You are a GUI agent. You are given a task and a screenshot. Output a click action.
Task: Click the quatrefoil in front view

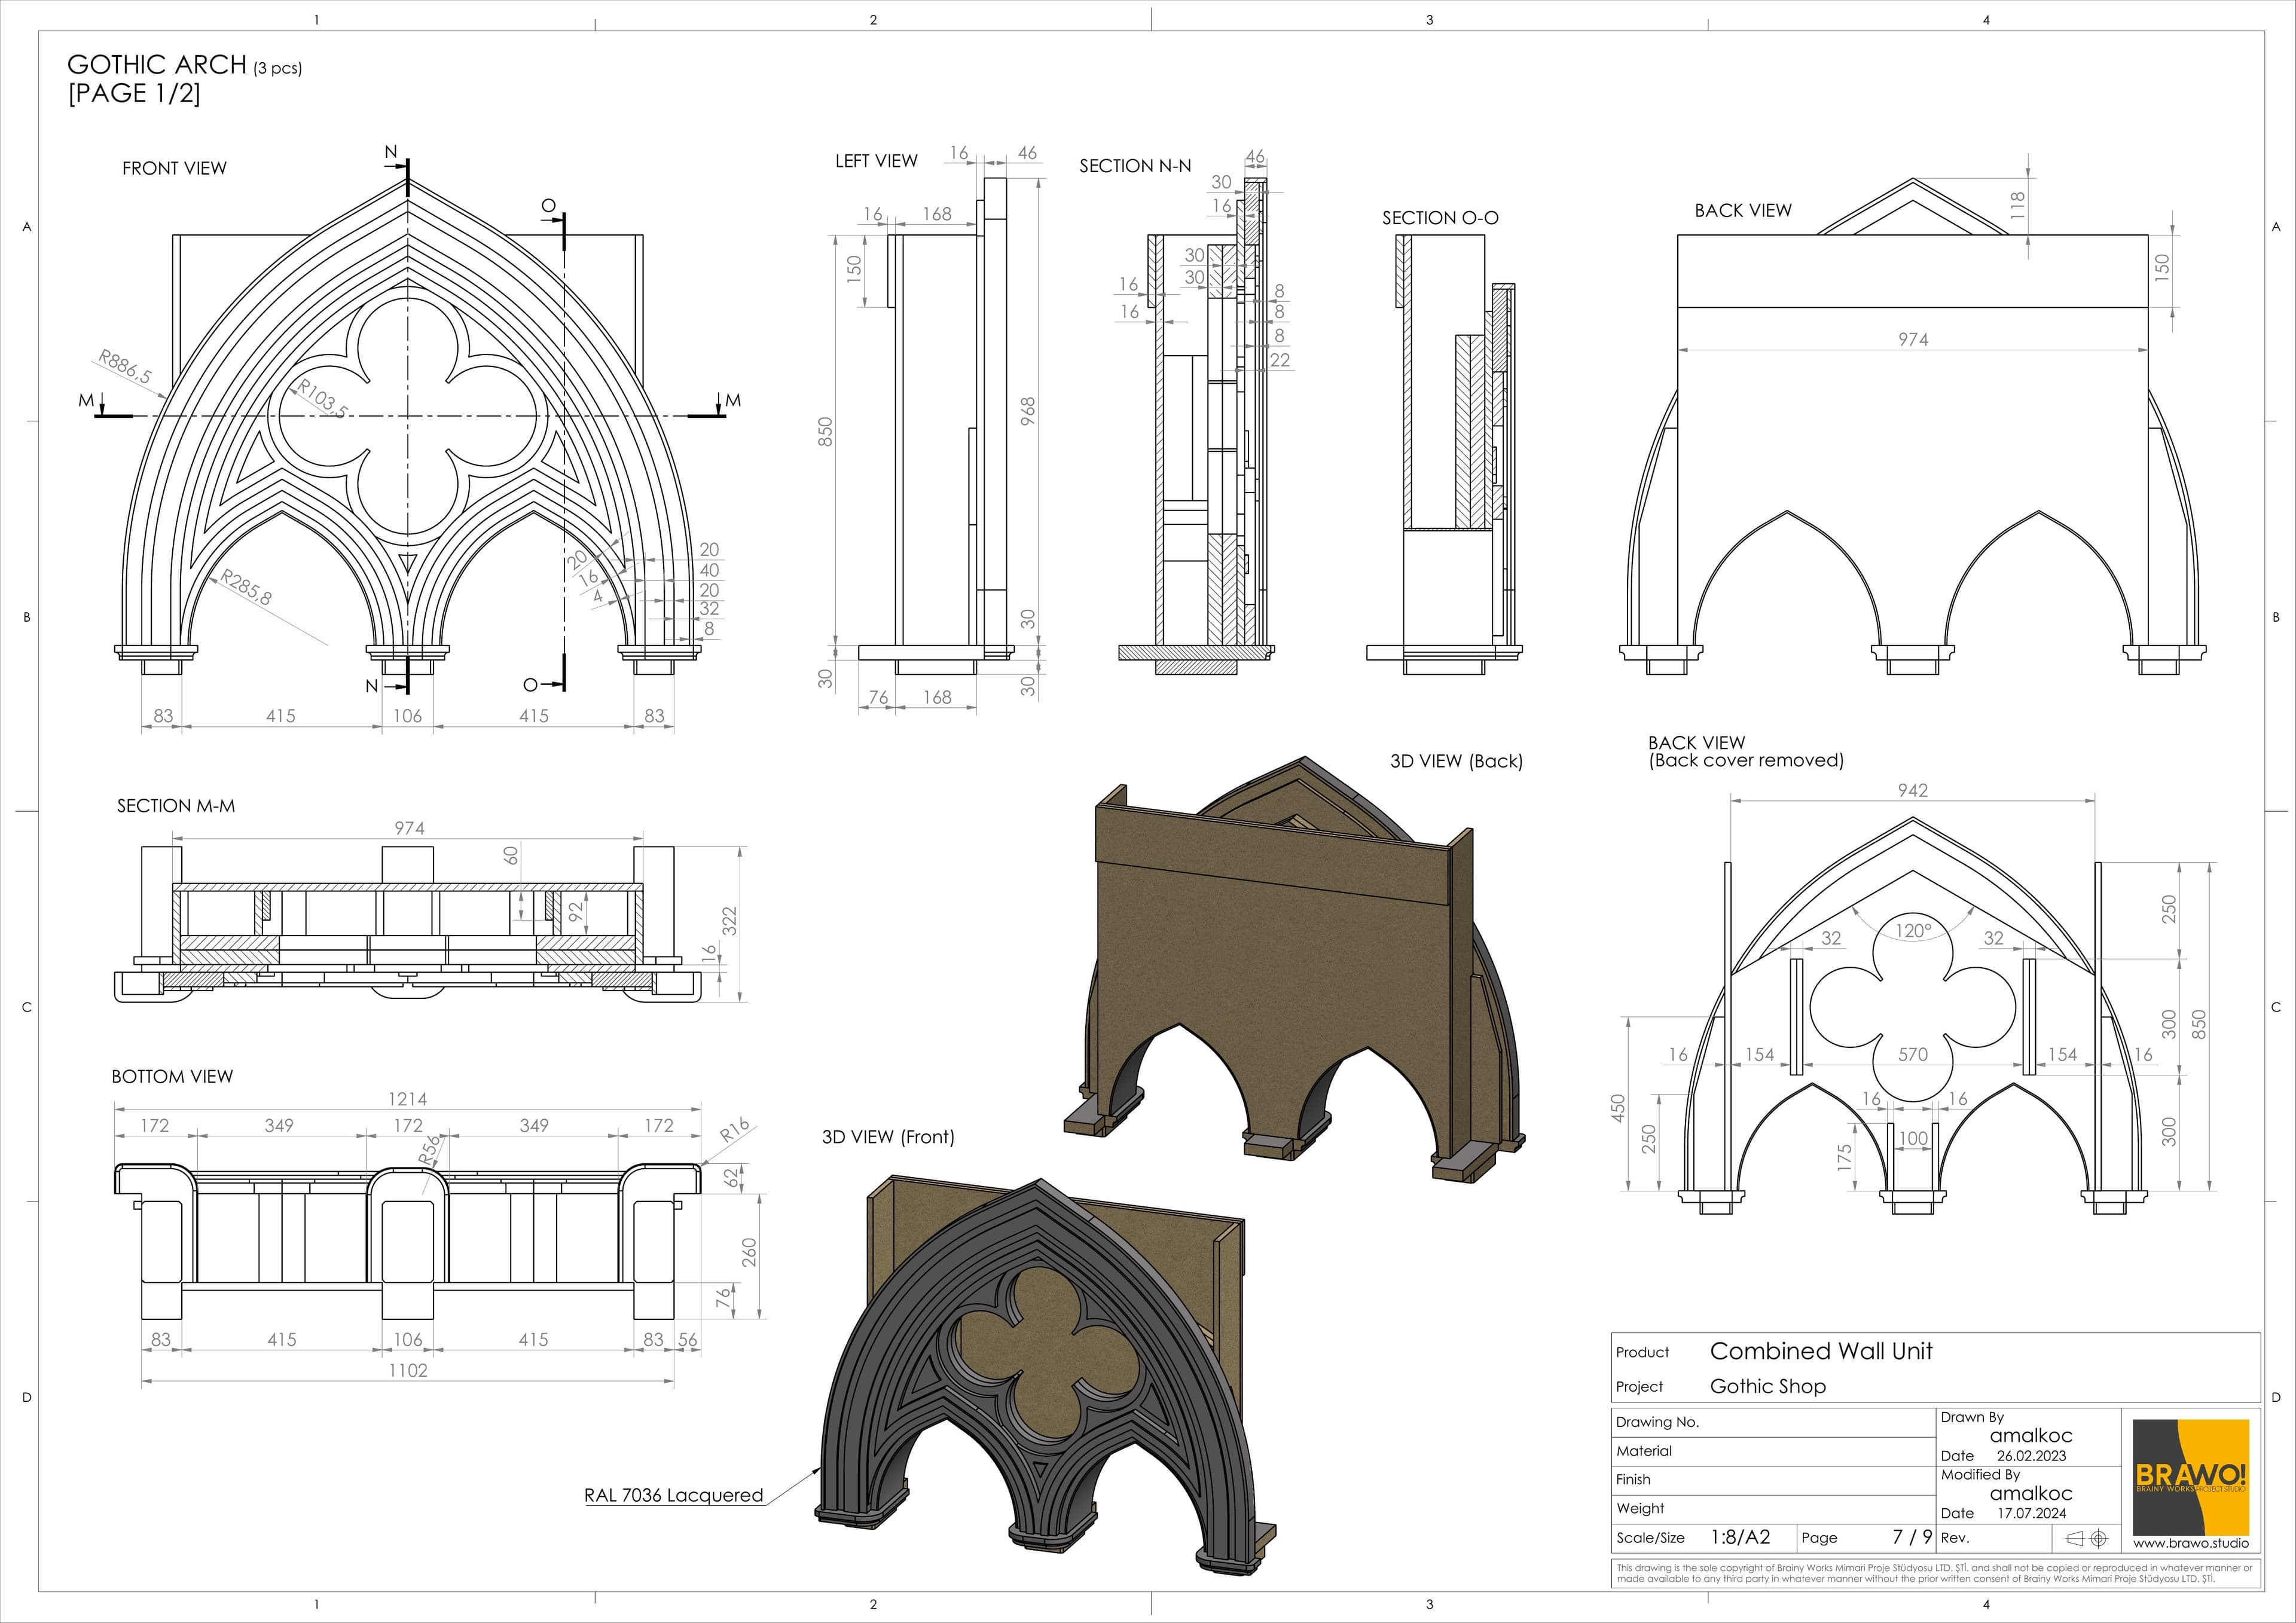[408, 416]
